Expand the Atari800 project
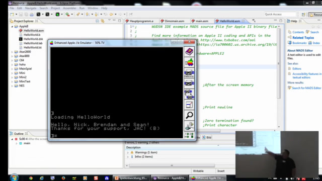 tap(12, 56)
